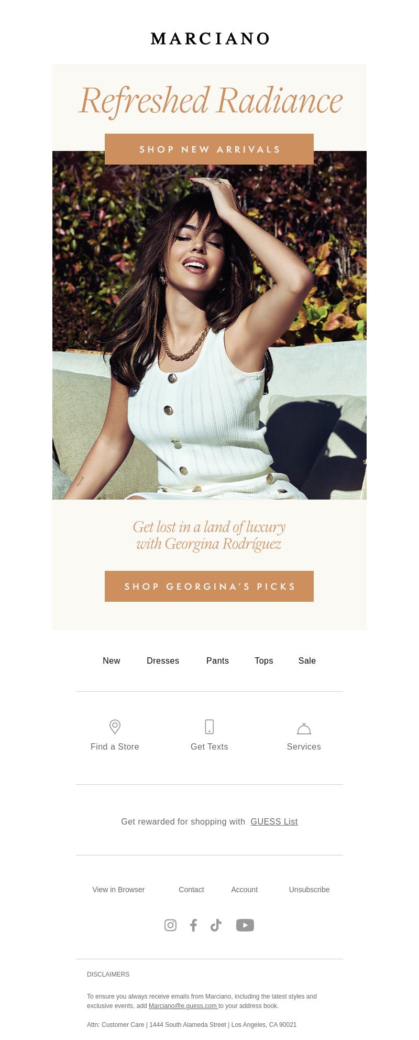Go to the Pants category

tap(217, 660)
